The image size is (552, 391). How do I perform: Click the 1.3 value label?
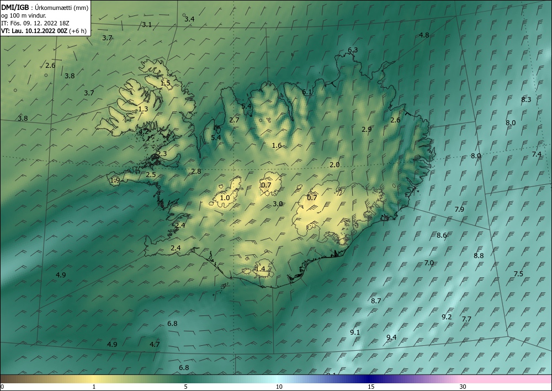[x=143, y=109]
